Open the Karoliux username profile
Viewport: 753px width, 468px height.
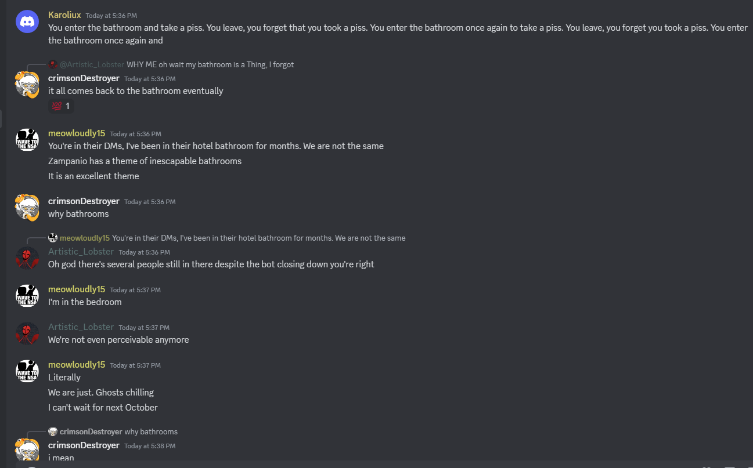point(64,14)
